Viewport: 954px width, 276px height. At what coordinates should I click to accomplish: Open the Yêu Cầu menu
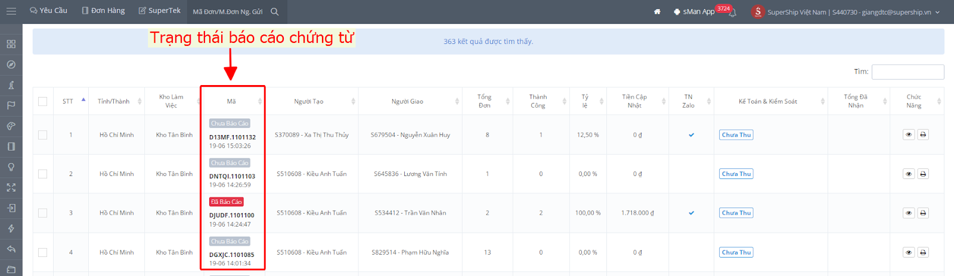pyautogui.click(x=48, y=11)
